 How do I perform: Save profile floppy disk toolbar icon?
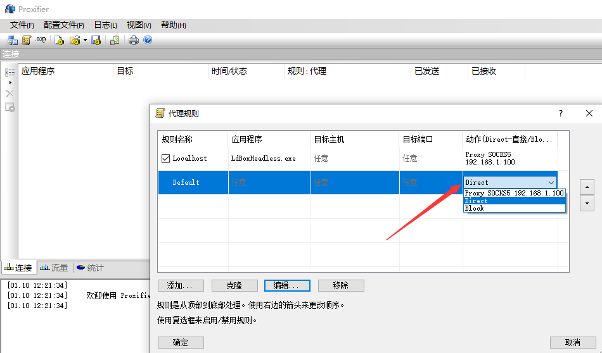[x=96, y=40]
